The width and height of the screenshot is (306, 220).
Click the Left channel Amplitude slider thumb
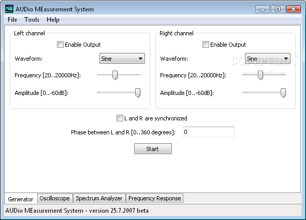(x=138, y=93)
